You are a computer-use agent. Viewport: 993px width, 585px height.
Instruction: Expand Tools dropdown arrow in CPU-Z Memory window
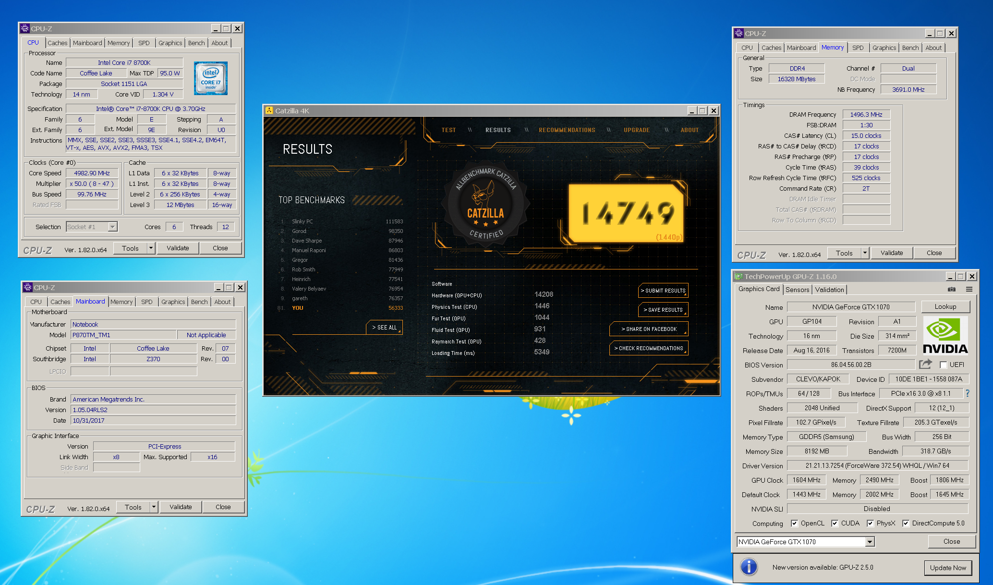coord(865,253)
